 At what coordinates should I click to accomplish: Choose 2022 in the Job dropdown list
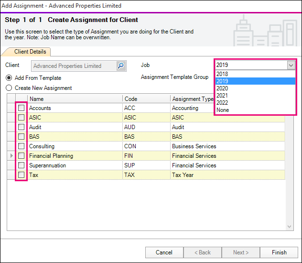(222, 103)
